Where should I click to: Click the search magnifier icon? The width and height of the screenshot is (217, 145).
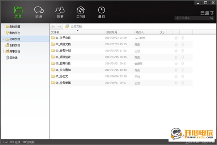212,18
